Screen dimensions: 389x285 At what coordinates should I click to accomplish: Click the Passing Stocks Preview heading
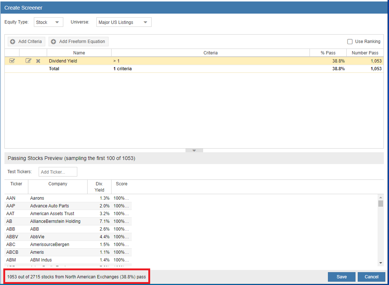pyautogui.click(x=71, y=158)
